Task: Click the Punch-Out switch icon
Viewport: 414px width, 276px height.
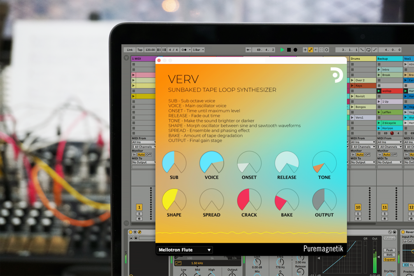Action: 375,50
